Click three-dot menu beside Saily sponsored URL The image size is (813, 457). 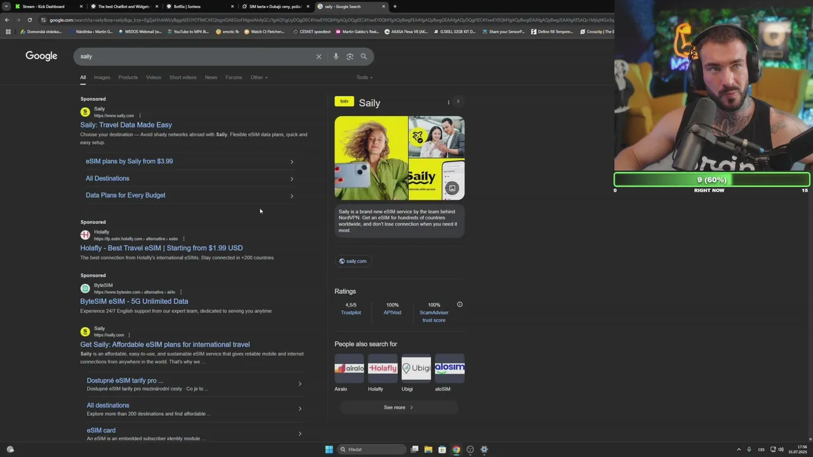tap(140, 116)
